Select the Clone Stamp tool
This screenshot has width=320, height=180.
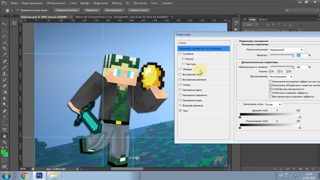tap(4, 73)
